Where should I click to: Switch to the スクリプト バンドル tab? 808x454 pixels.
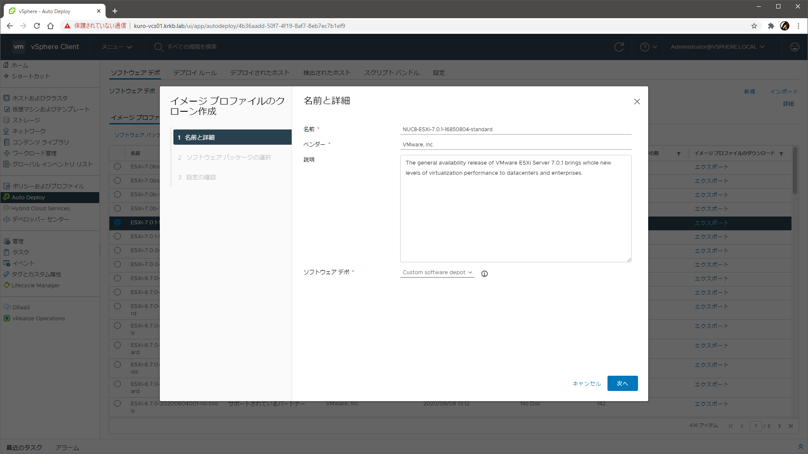click(391, 73)
